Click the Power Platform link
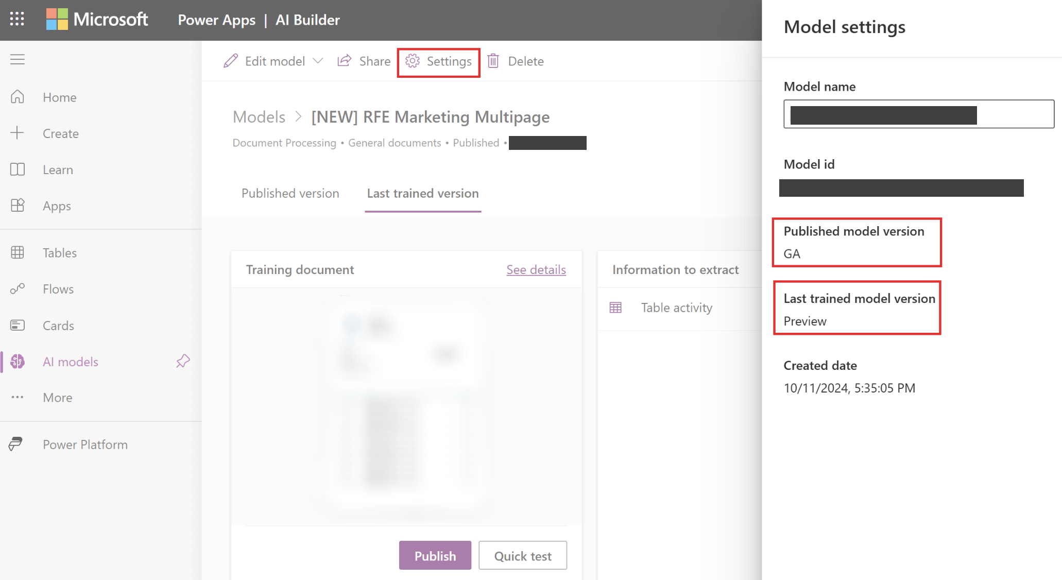 [x=84, y=443]
